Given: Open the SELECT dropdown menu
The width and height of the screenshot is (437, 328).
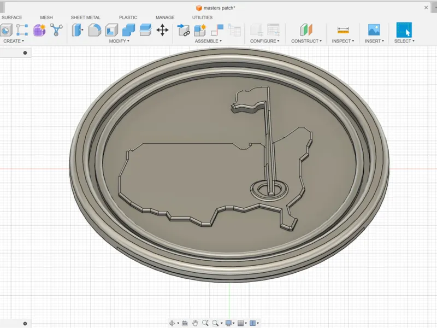Looking at the screenshot, I should (x=404, y=41).
